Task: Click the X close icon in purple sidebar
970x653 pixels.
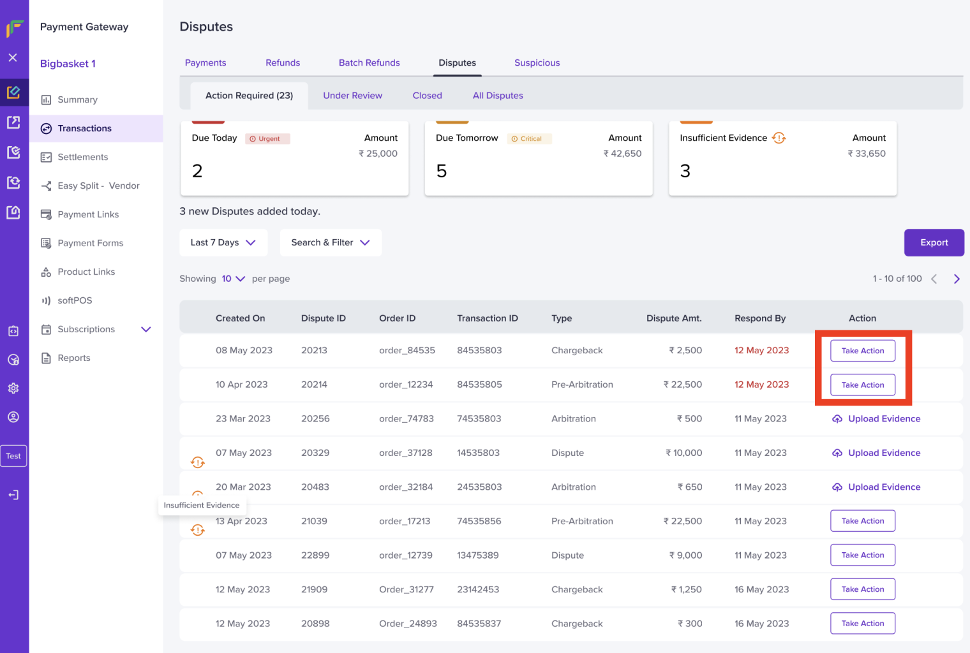Action: [13, 57]
